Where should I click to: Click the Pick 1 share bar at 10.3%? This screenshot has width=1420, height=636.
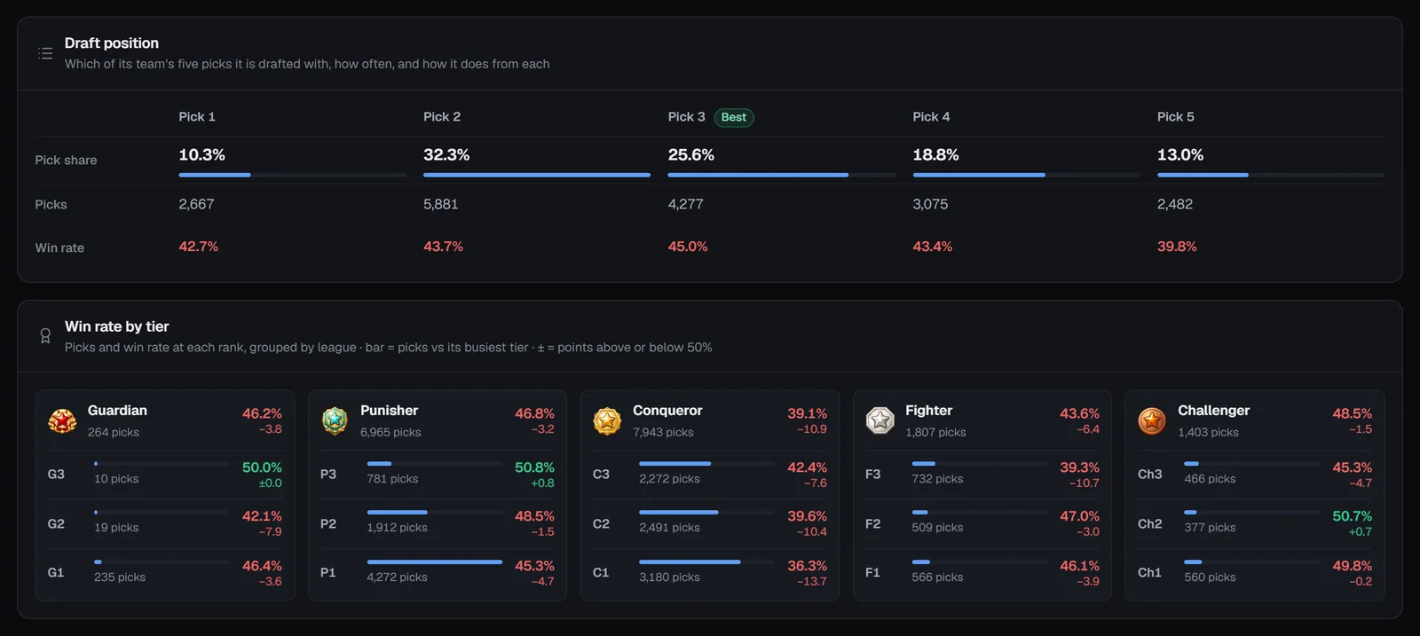coord(292,175)
